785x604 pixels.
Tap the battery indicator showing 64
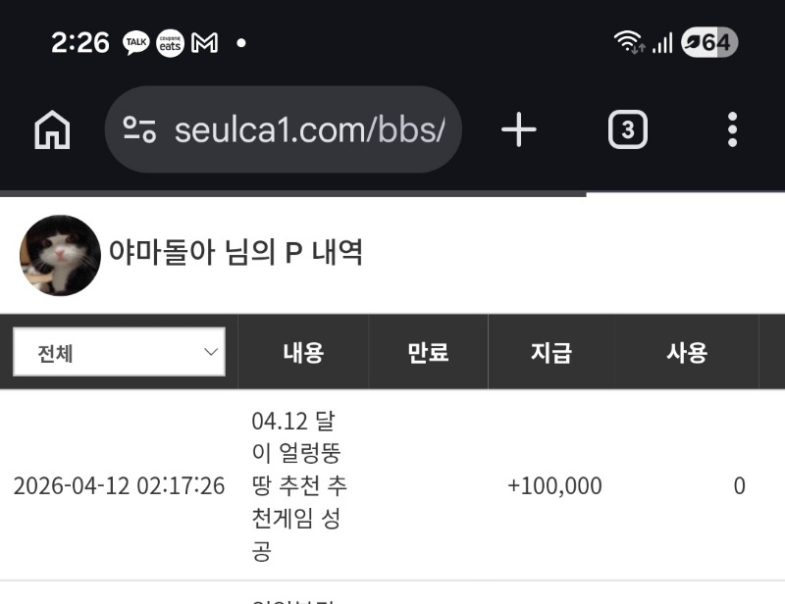pyautogui.click(x=708, y=43)
